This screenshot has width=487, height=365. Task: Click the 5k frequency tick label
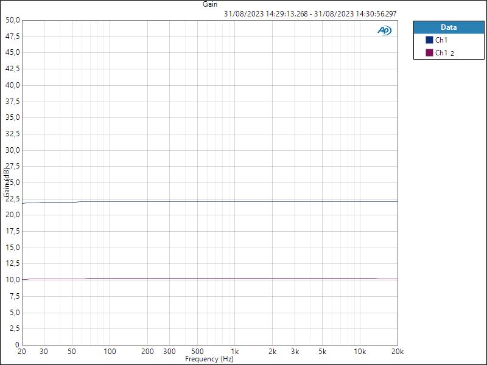pyautogui.click(x=323, y=352)
